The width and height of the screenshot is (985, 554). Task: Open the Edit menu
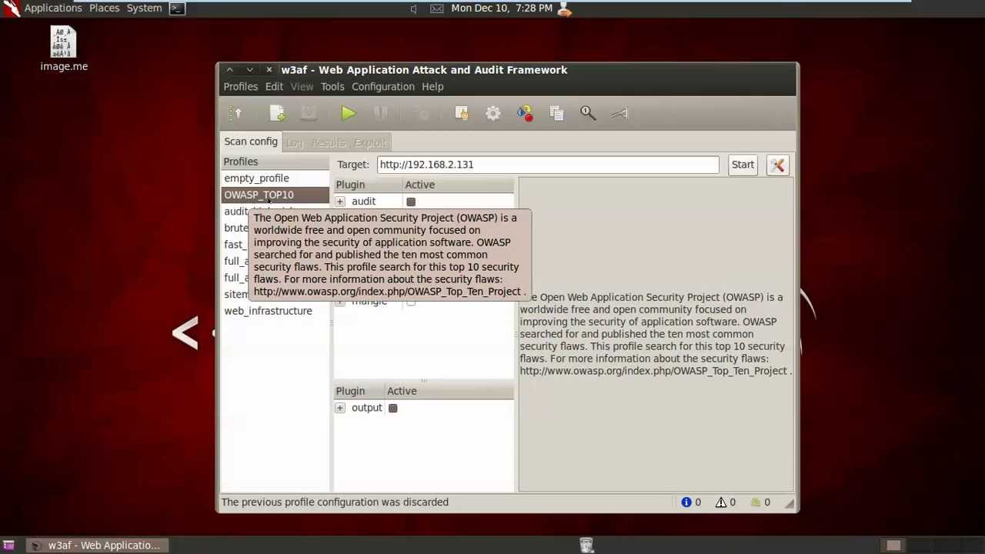274,87
